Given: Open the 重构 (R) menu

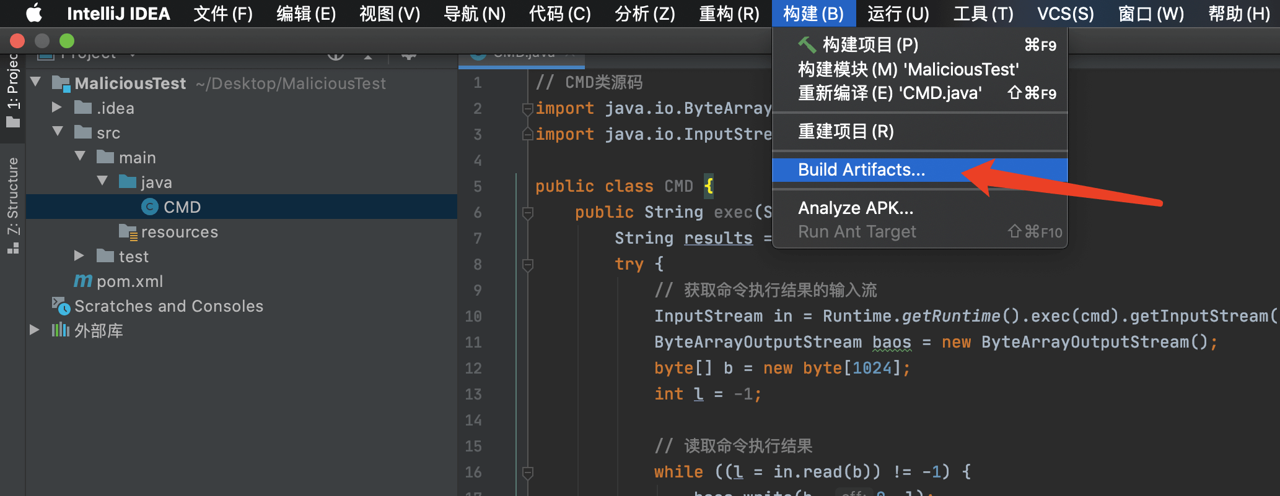Looking at the screenshot, I should click(x=729, y=14).
